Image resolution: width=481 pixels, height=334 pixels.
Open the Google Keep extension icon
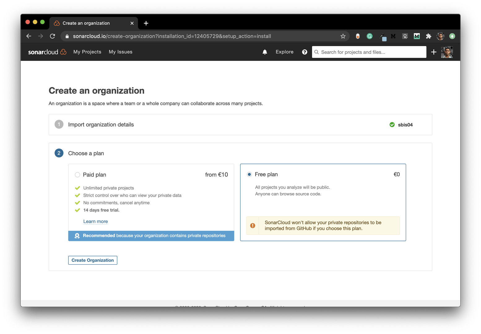tap(405, 36)
